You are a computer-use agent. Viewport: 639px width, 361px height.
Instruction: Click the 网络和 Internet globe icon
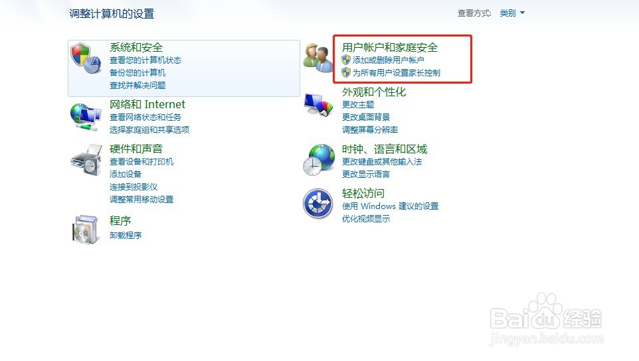point(86,117)
